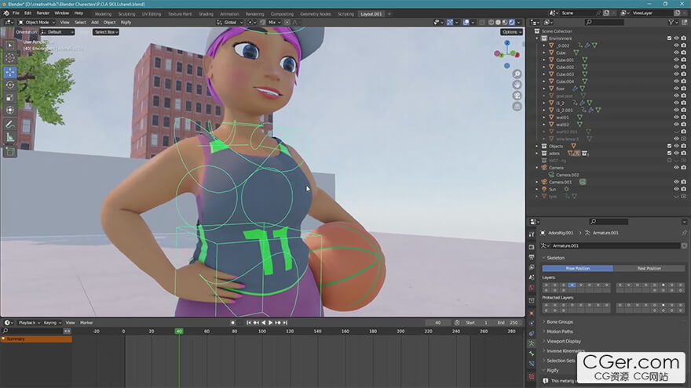Select the Annotate tool
Viewport: 691px width, 388px height.
click(10, 125)
